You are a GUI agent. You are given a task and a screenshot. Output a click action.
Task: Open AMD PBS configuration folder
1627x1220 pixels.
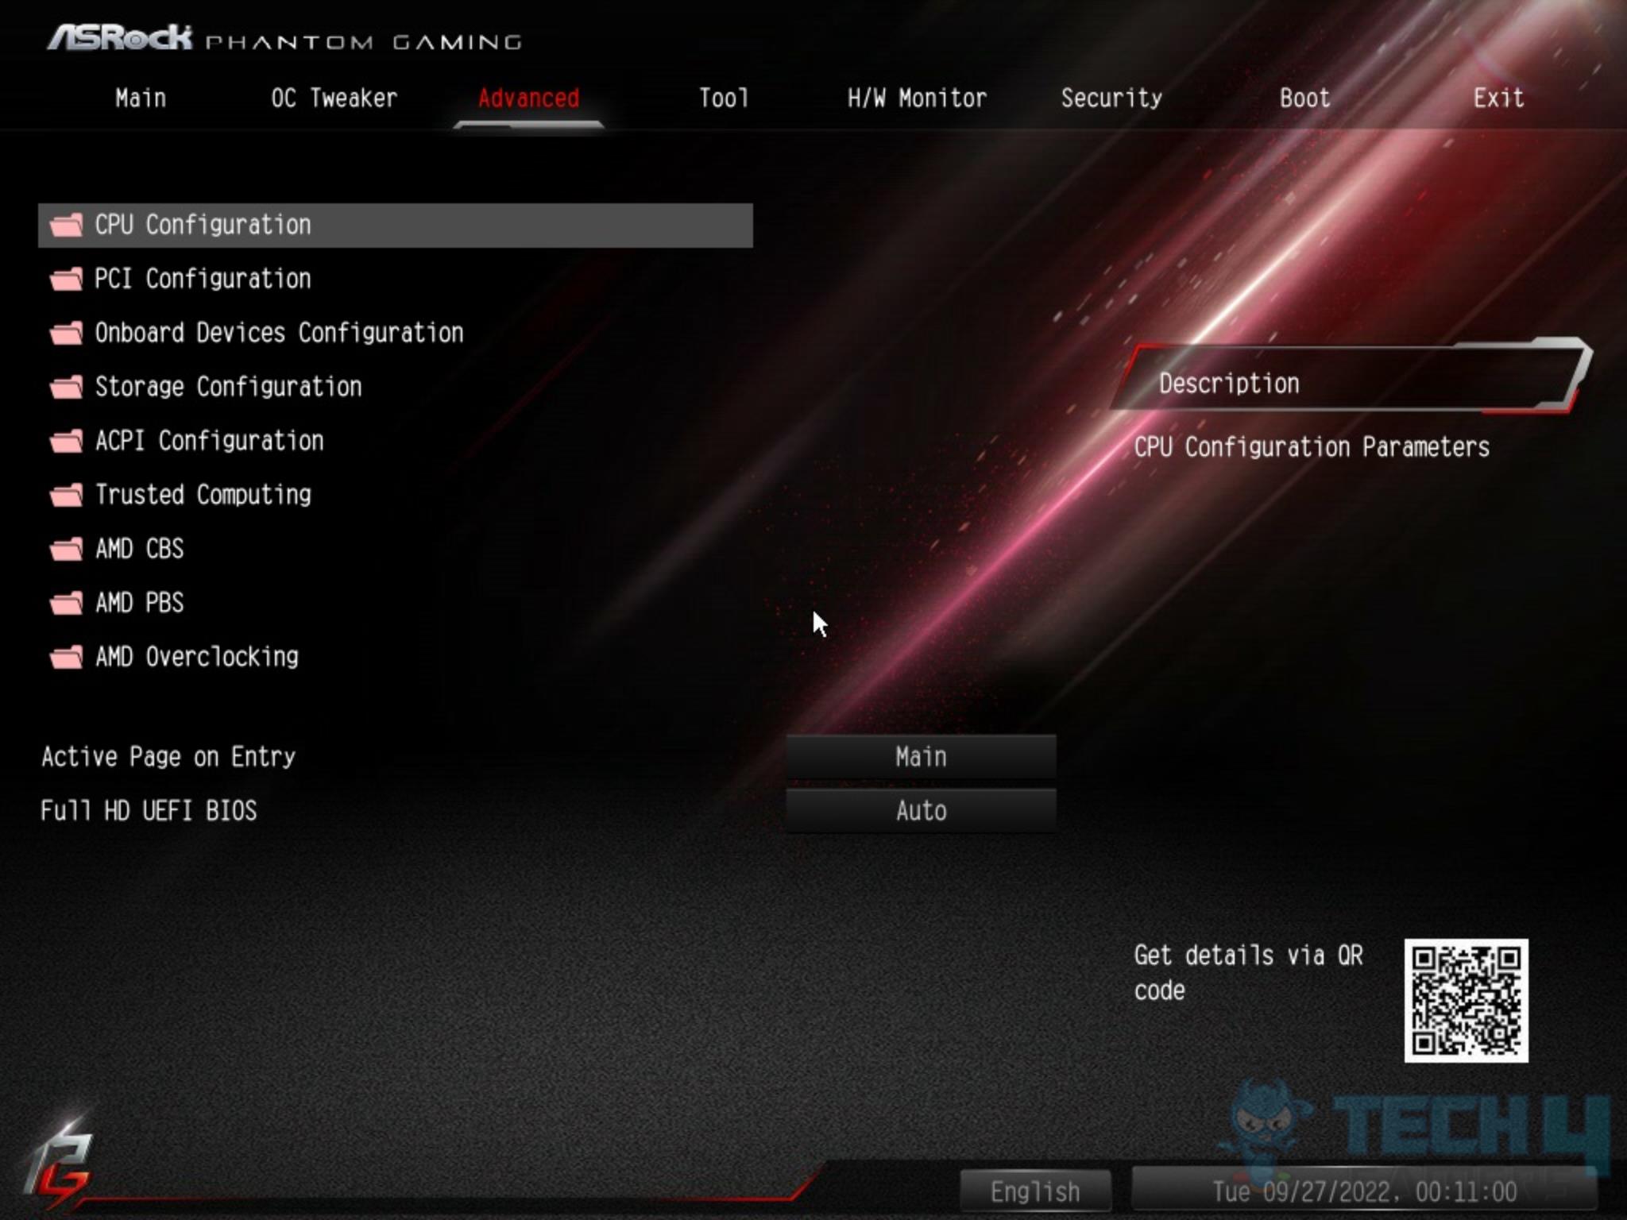coord(138,602)
